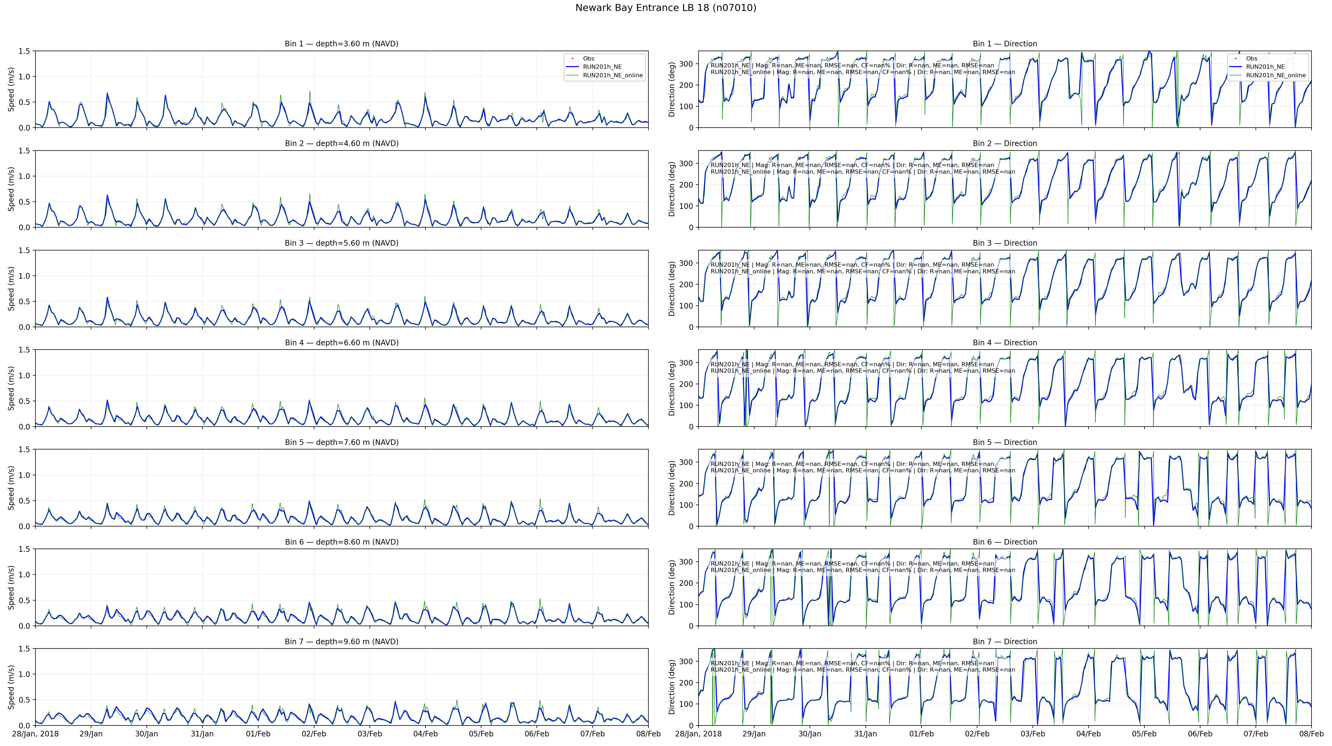The width and height of the screenshot is (1332, 746).
Task: Select the "Direction (deg)" axis label of Bin 4
Action: (x=672, y=388)
